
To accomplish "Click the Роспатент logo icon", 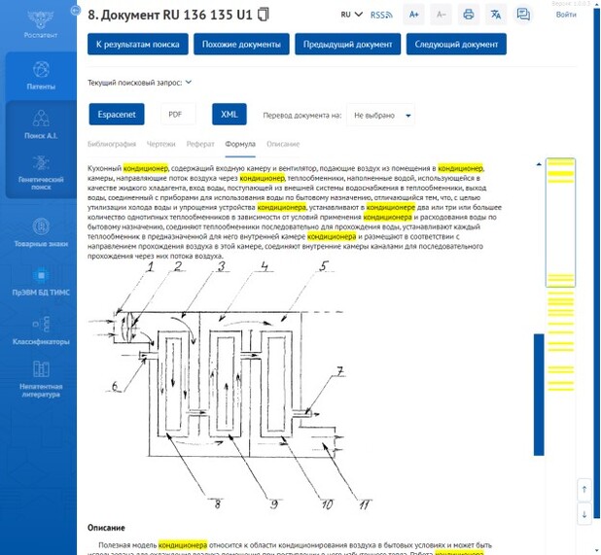I will coord(41,19).
